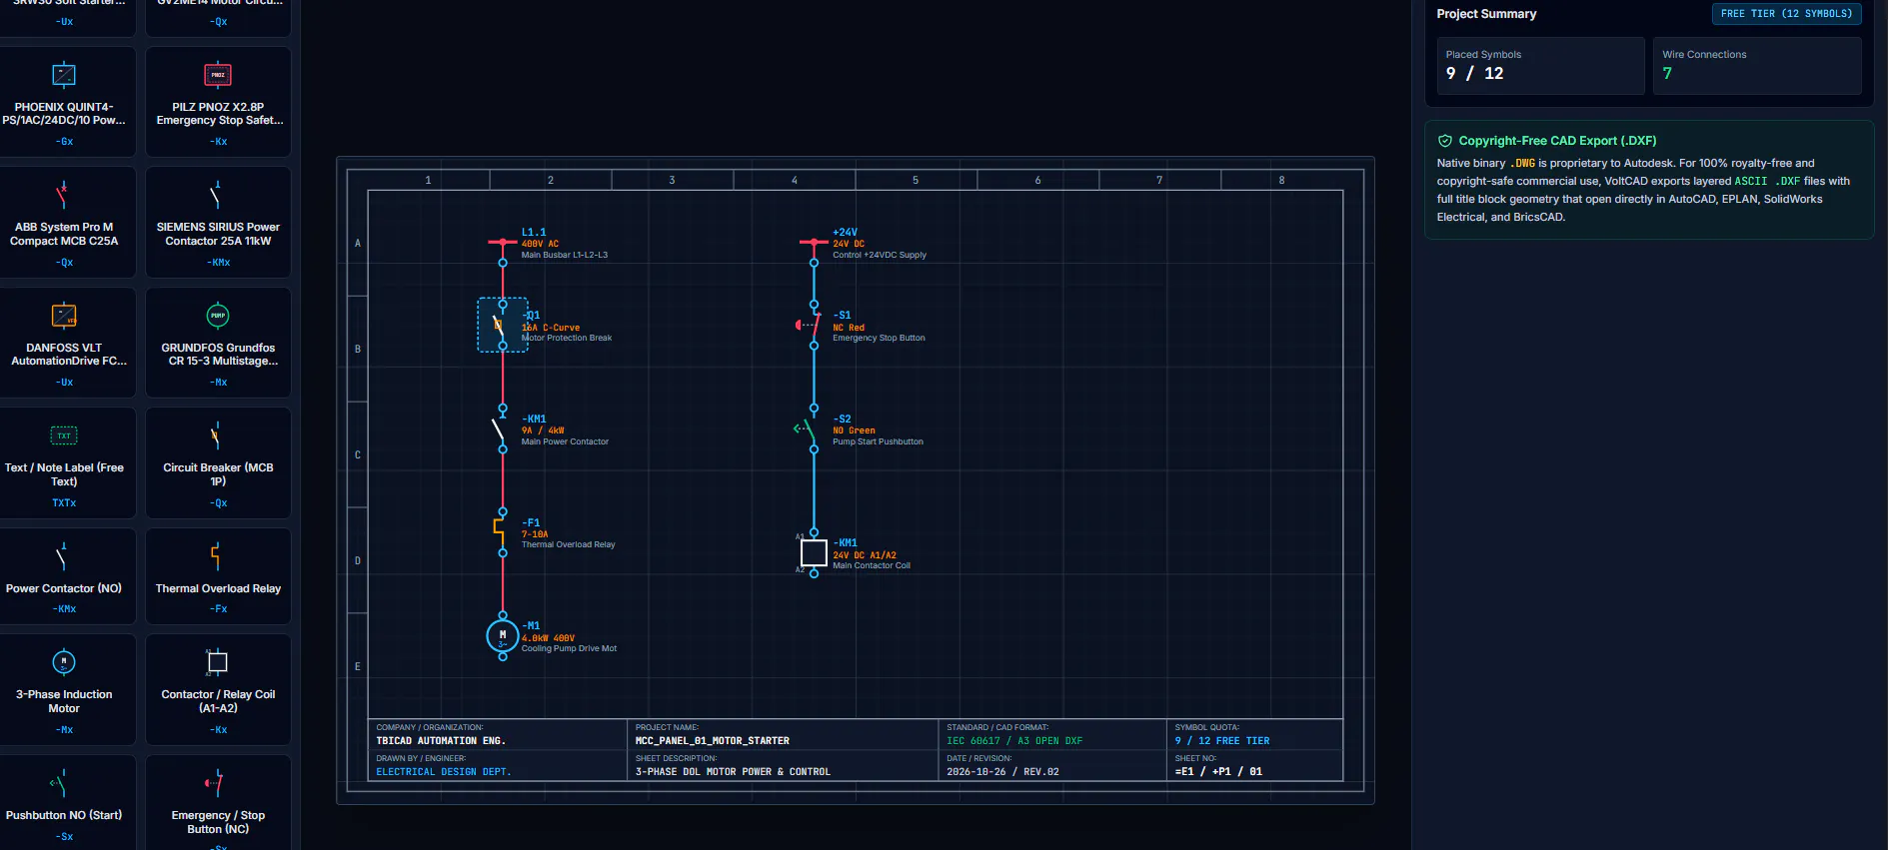
Task: Add the DANFOSS VLT AutomationDrive symbol
Action: point(64,343)
